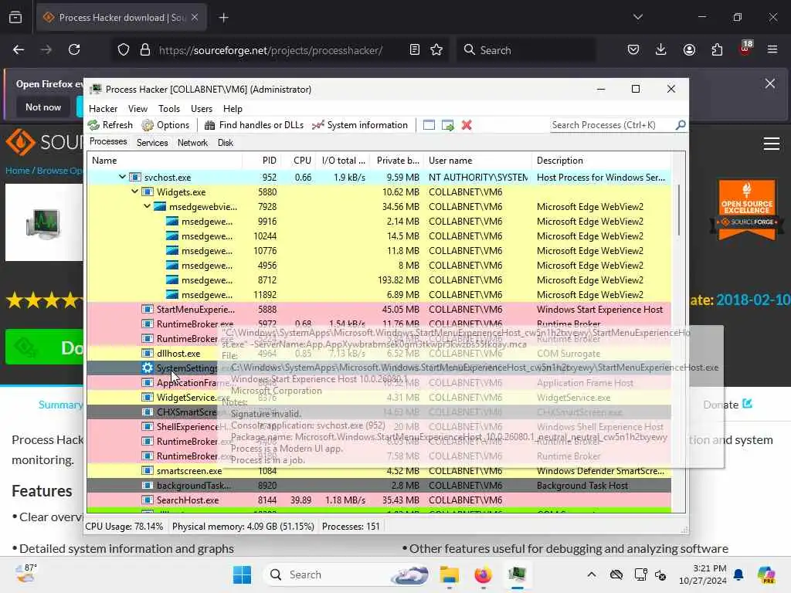The height and width of the screenshot is (593, 791).
Task: Open Firefox extensions puzzle icon
Action: coord(717,50)
